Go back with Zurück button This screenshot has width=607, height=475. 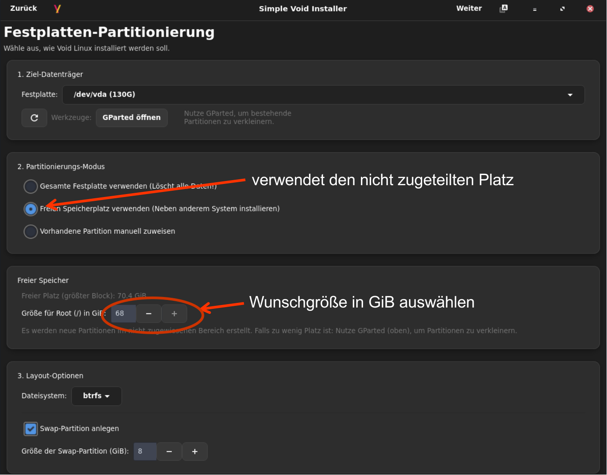(24, 8)
